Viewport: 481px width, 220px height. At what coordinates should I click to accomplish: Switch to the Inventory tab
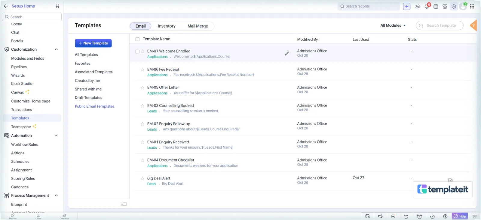point(167,26)
